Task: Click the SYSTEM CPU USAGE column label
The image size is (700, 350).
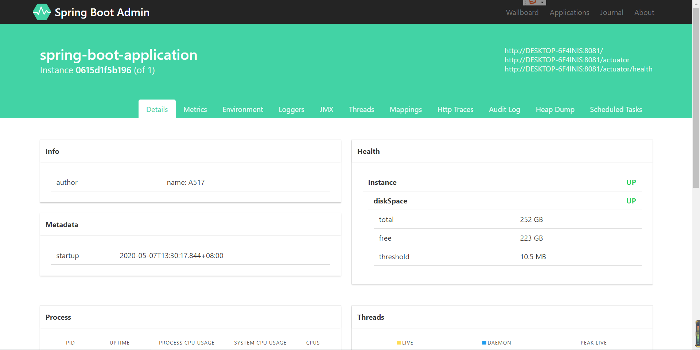Action: 260,343
